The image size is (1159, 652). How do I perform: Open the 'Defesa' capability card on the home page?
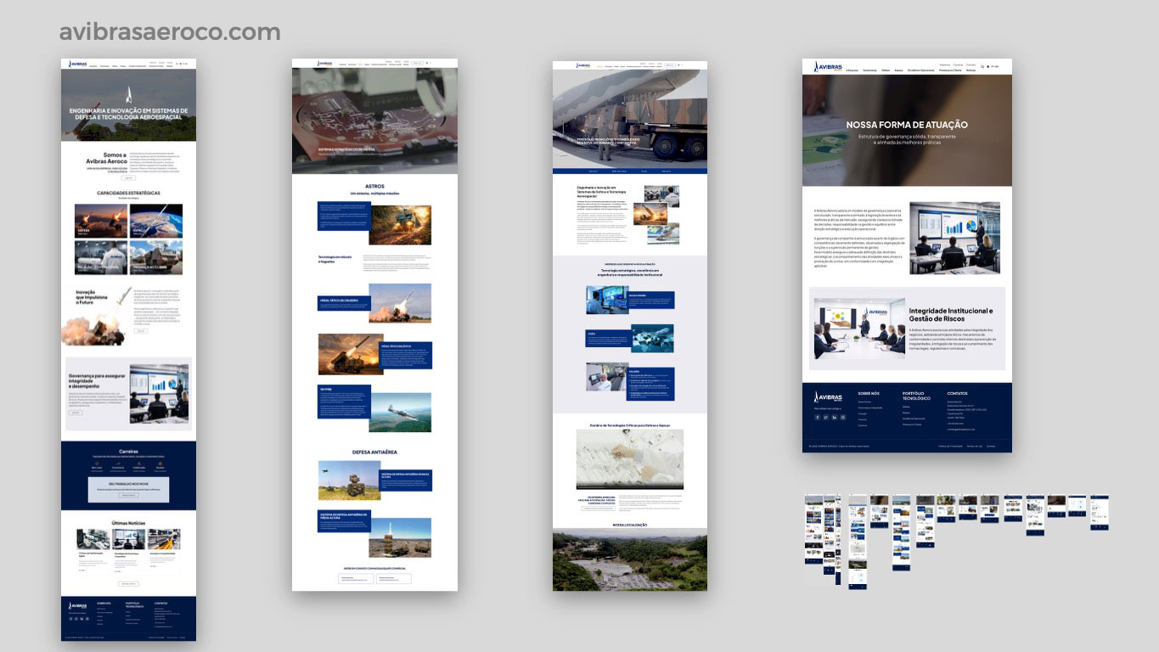coord(101,221)
